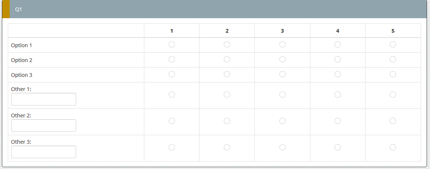Select rating 5 for Option 1
The width and height of the screenshot is (430, 169).
click(x=393, y=45)
